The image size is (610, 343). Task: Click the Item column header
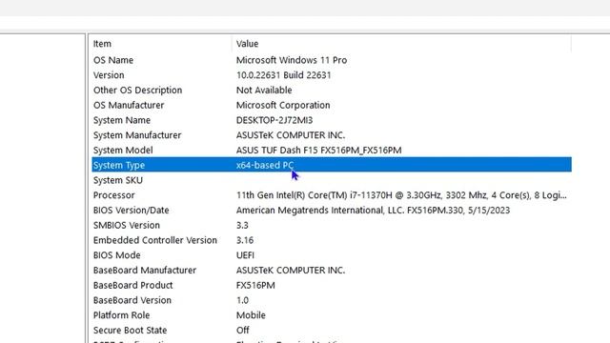point(161,44)
